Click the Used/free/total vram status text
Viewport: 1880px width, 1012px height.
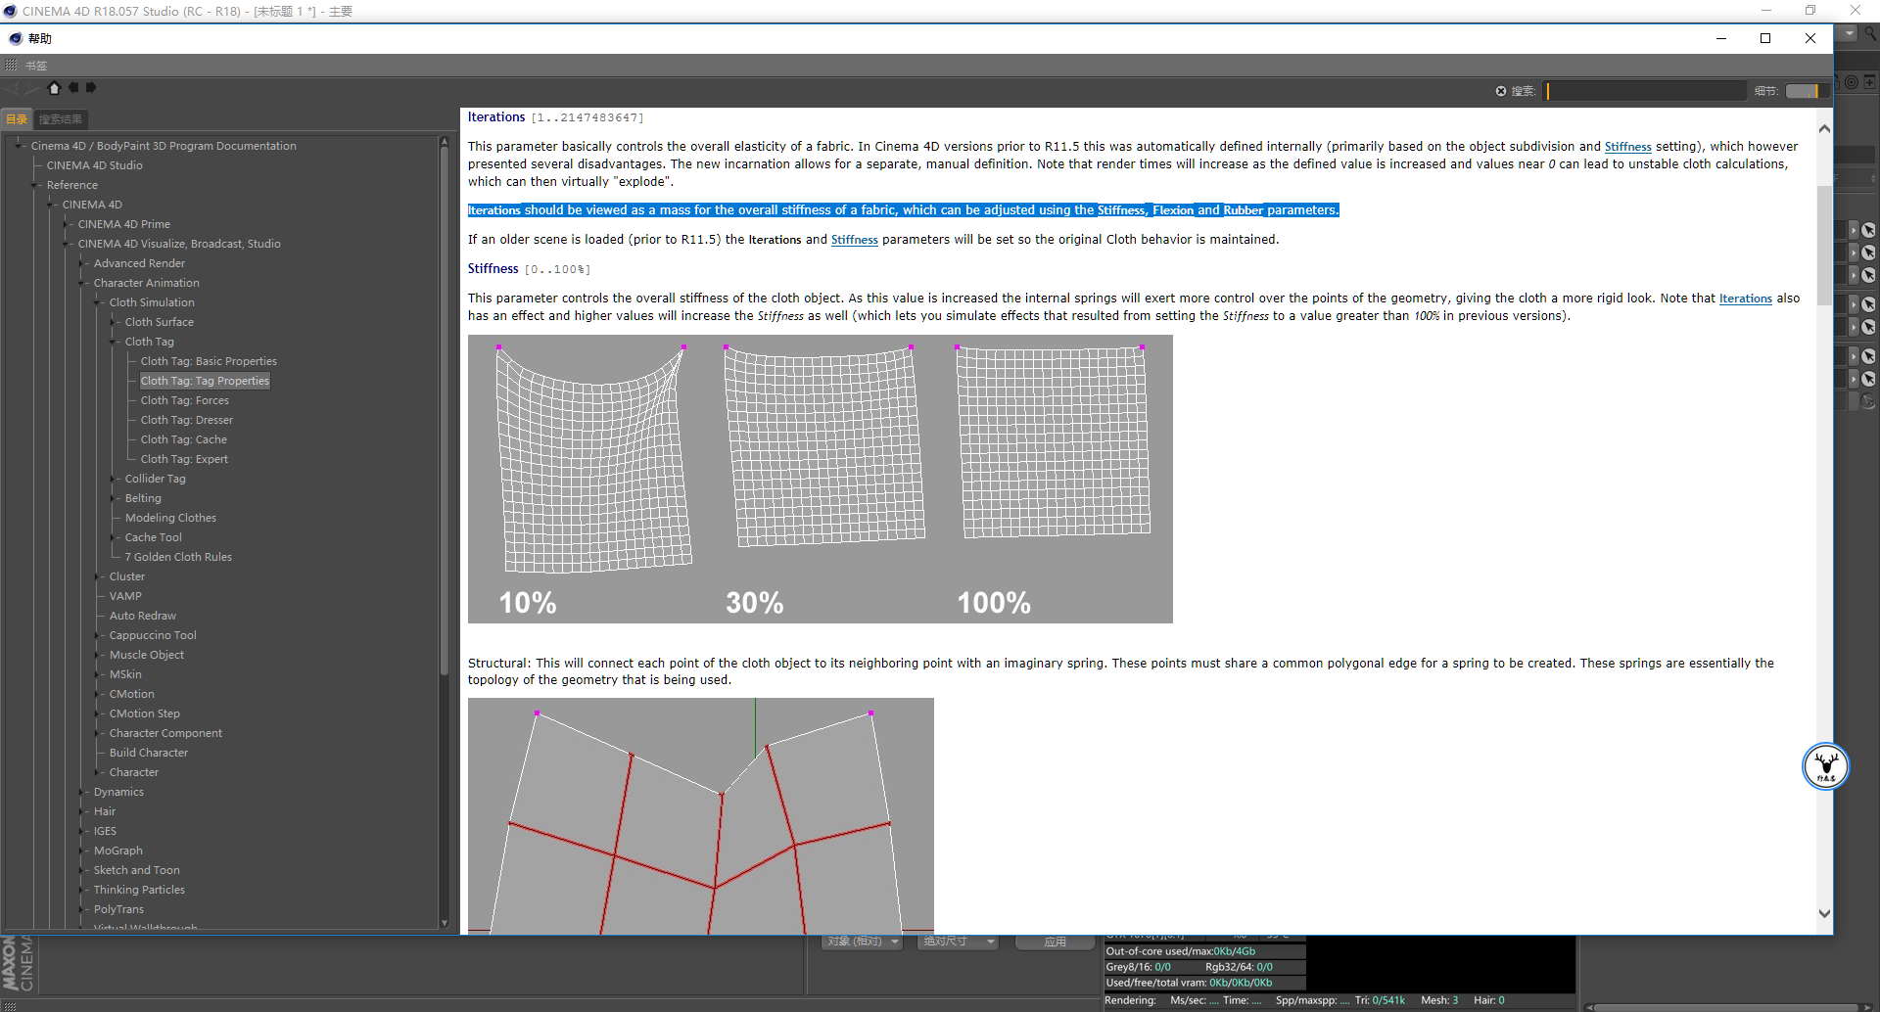point(1189,983)
